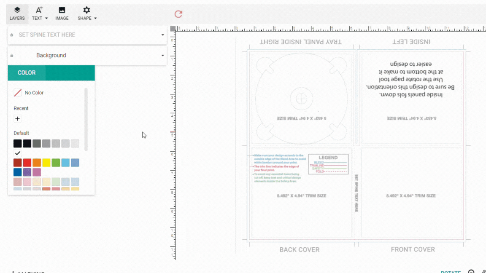Open the Text tool menu

[40, 13]
